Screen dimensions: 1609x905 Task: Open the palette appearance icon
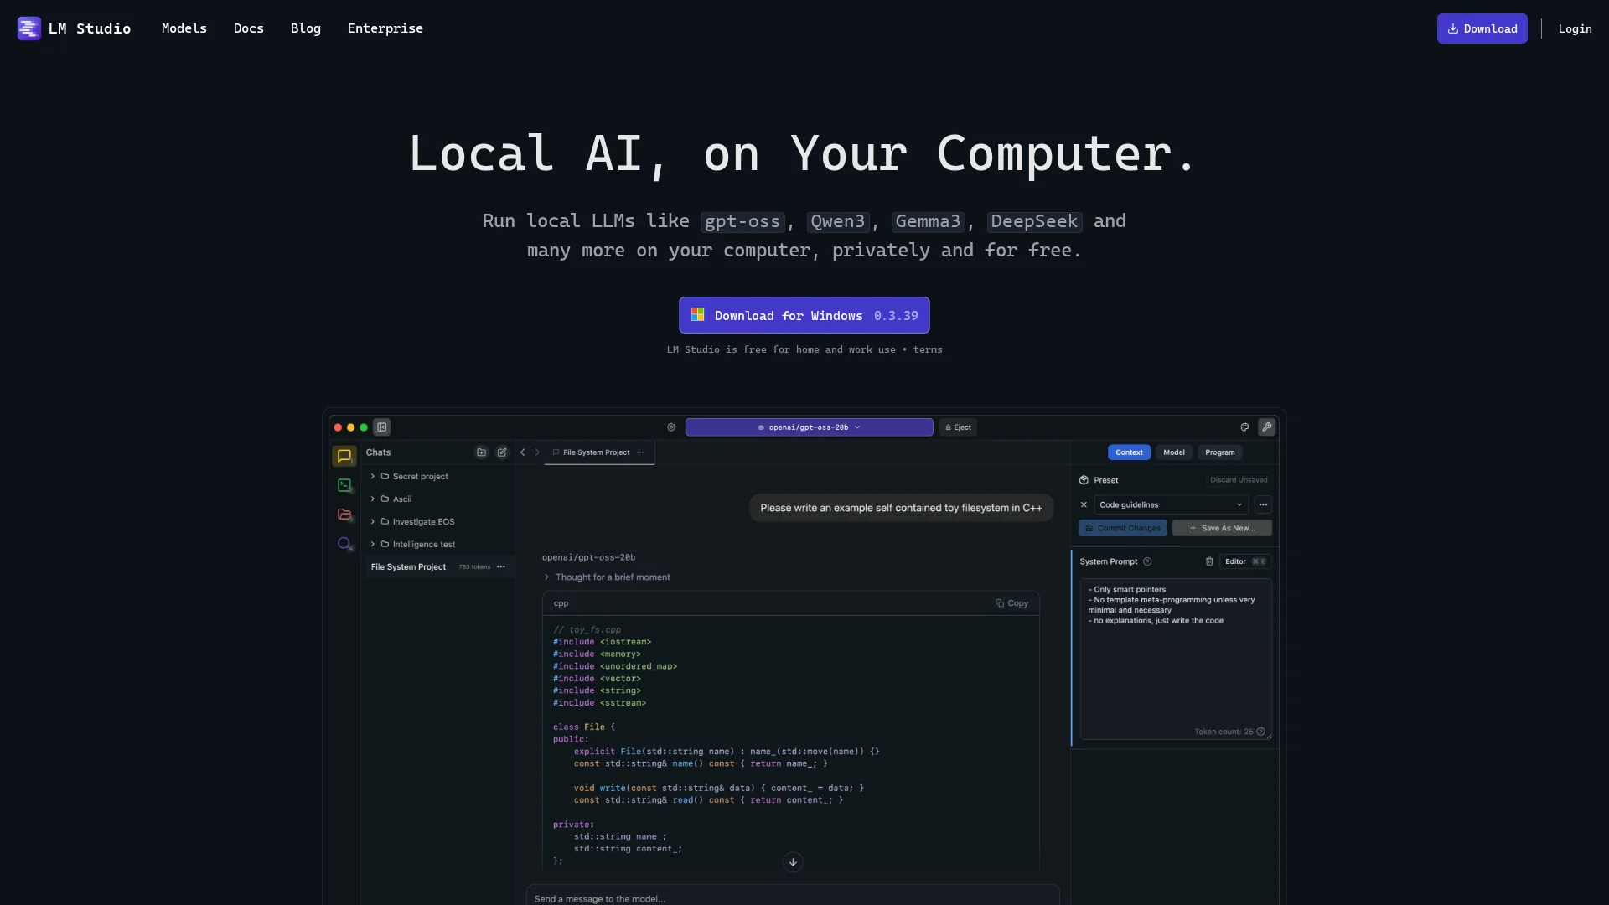point(1245,427)
